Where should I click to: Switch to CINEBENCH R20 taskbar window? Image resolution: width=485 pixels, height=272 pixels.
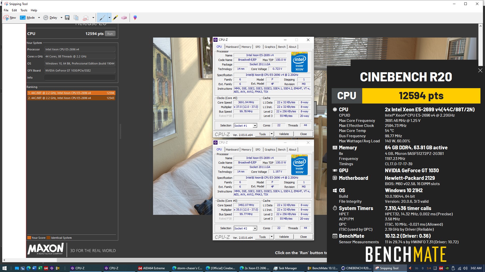(x=356, y=268)
